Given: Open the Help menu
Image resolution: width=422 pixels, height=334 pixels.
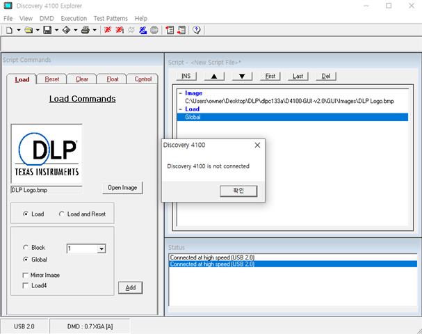Looking at the screenshot, I should click(141, 18).
